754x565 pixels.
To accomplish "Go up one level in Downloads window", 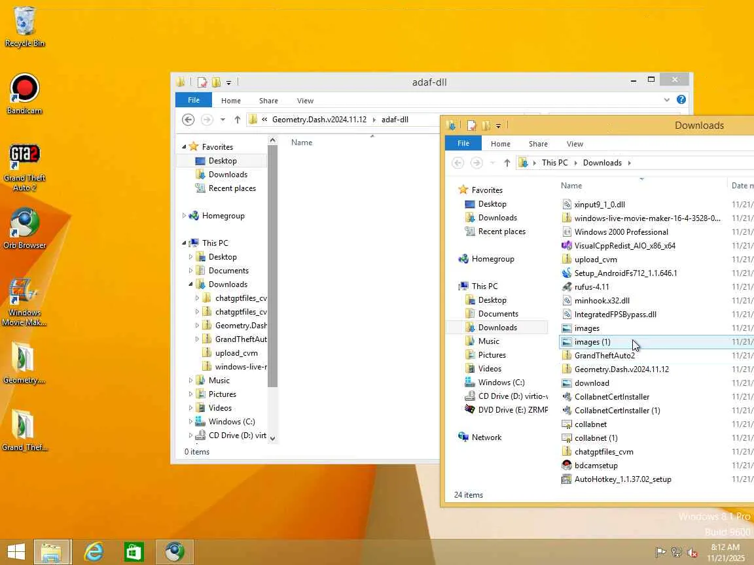I will point(507,163).
